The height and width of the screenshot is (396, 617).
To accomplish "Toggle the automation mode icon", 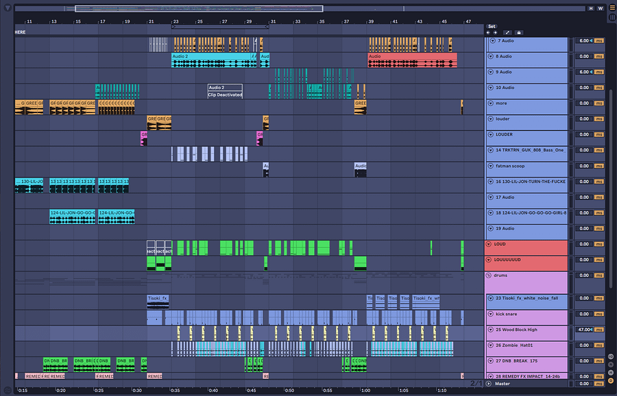I will [507, 33].
